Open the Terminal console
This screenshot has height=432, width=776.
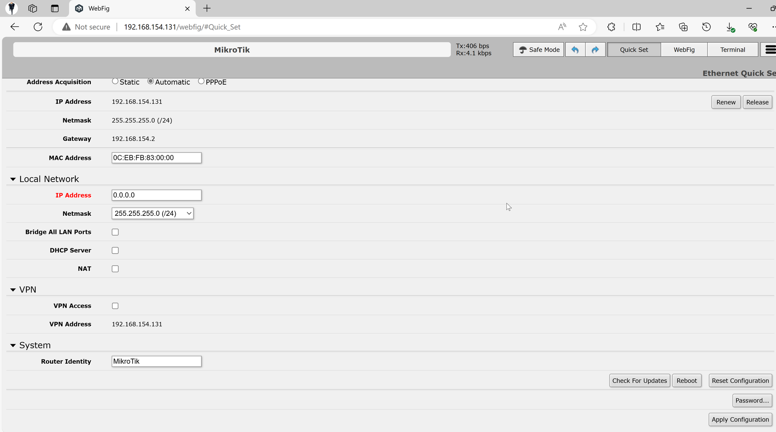733,49
